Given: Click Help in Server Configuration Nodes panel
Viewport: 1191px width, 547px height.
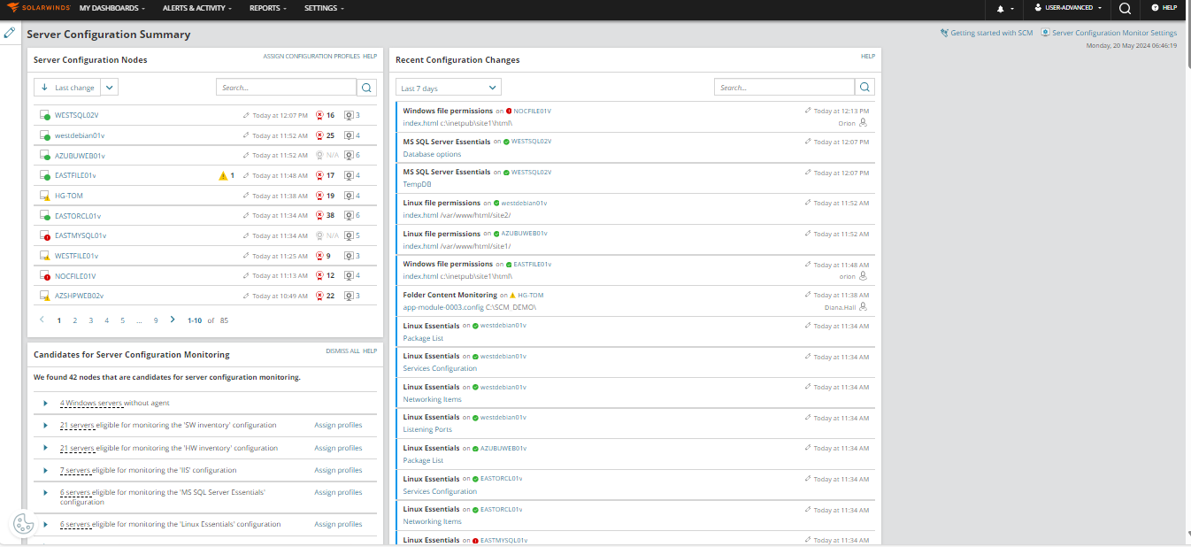Looking at the screenshot, I should (370, 56).
